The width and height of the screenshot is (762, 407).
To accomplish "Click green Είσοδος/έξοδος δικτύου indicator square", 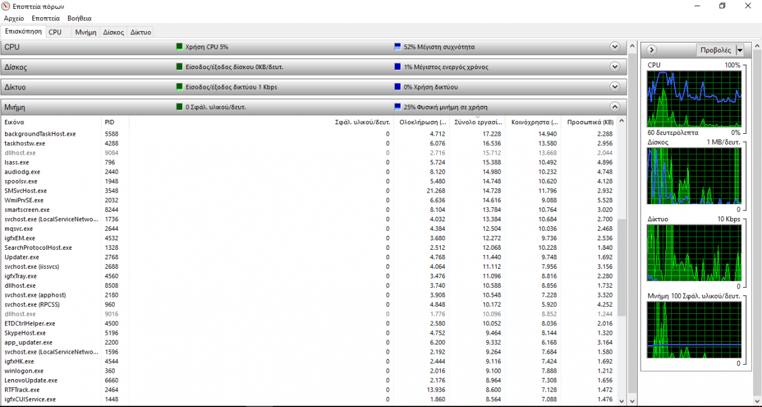I will click(x=179, y=87).
